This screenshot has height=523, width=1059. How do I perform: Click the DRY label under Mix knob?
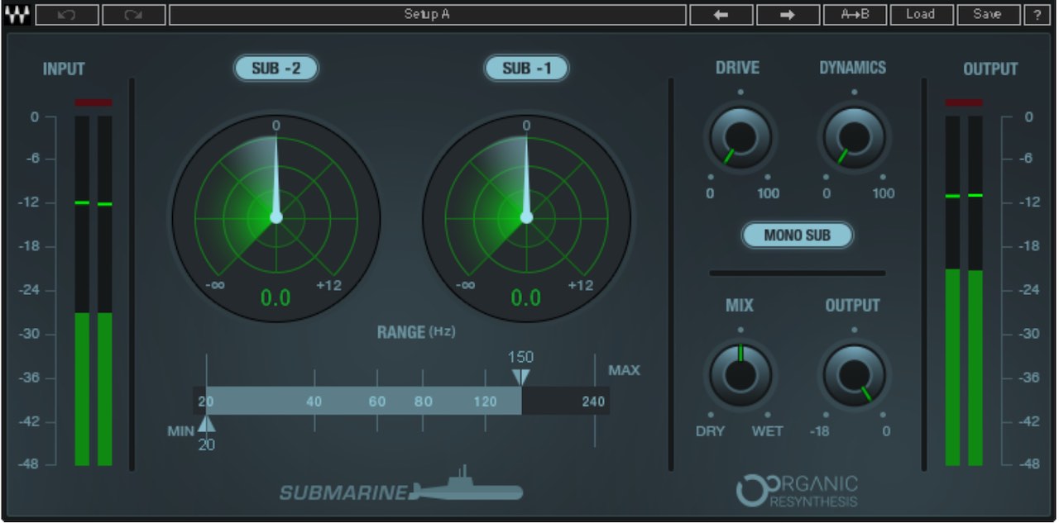(x=711, y=430)
